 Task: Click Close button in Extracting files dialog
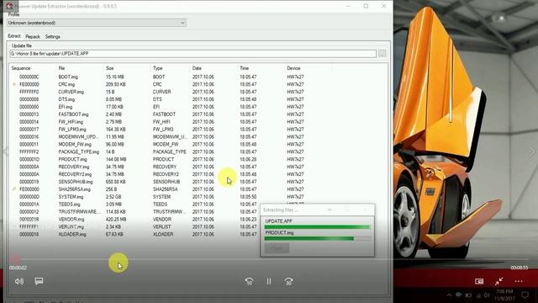(277, 248)
